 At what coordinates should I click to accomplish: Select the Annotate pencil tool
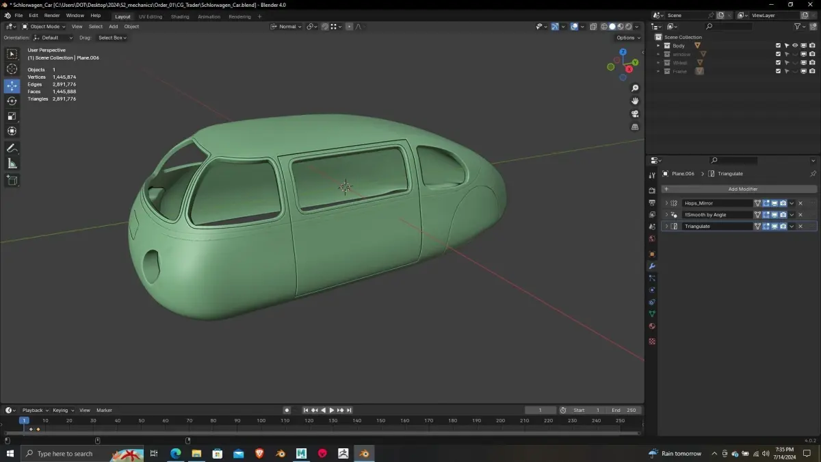(12, 149)
